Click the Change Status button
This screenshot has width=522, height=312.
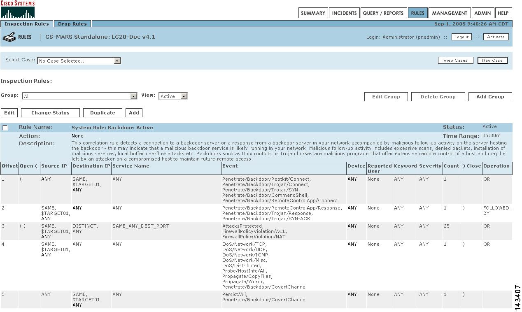[x=50, y=113]
